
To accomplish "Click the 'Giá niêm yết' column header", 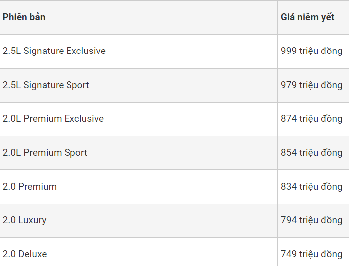I will point(307,17).
